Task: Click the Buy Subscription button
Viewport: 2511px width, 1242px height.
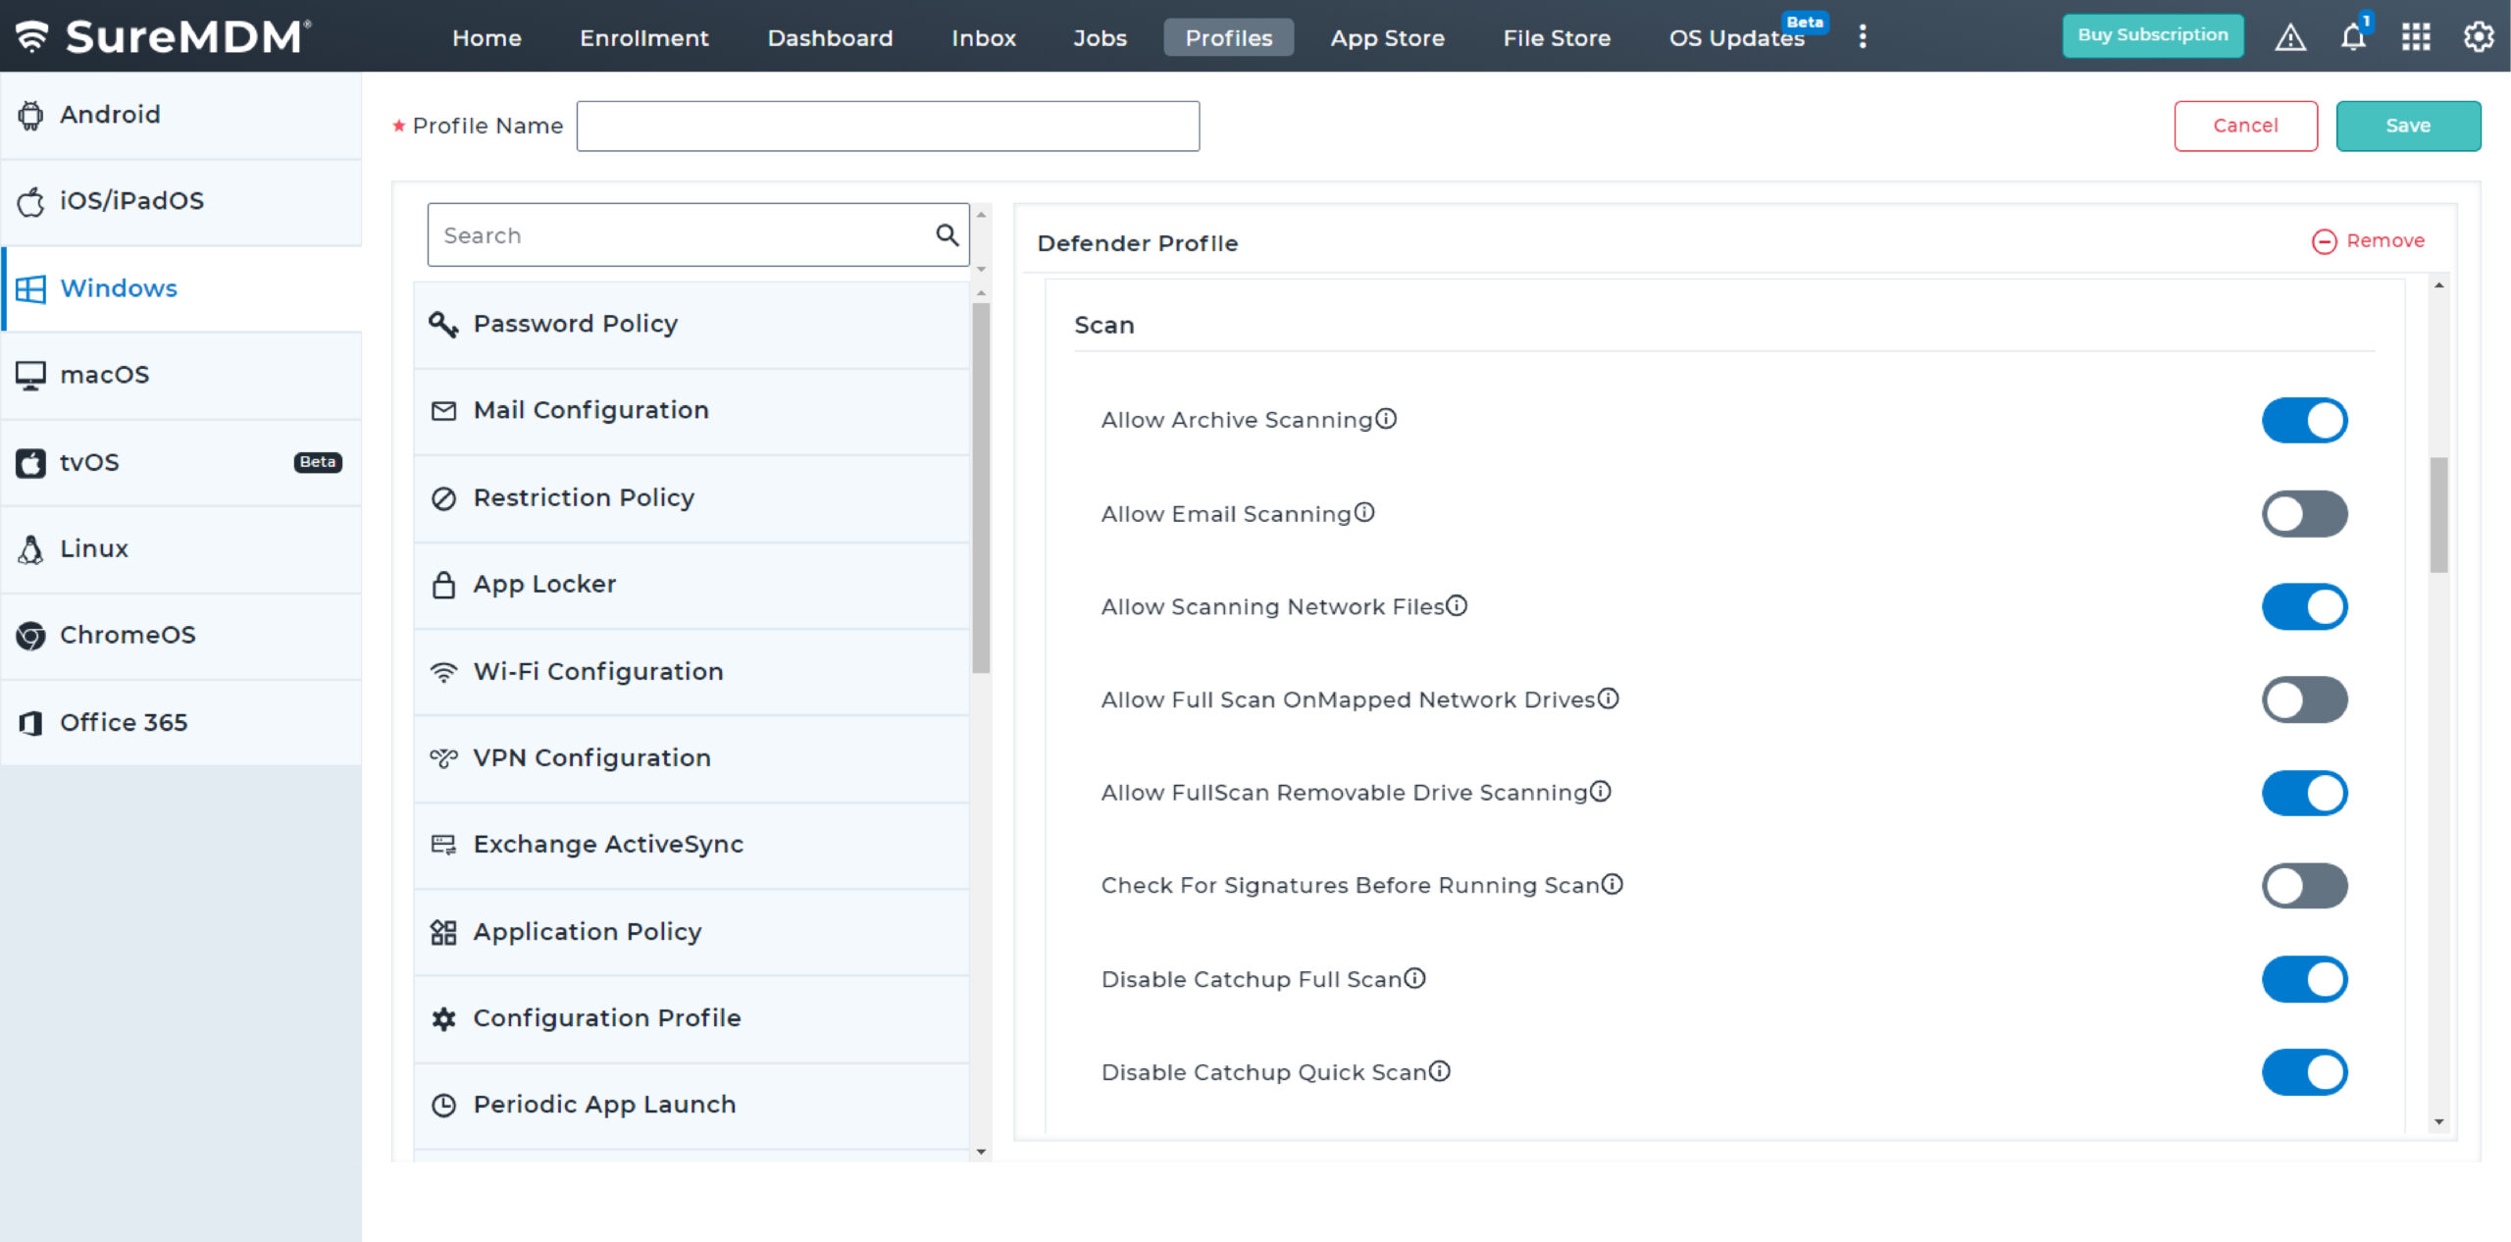Action: pos(2152,35)
